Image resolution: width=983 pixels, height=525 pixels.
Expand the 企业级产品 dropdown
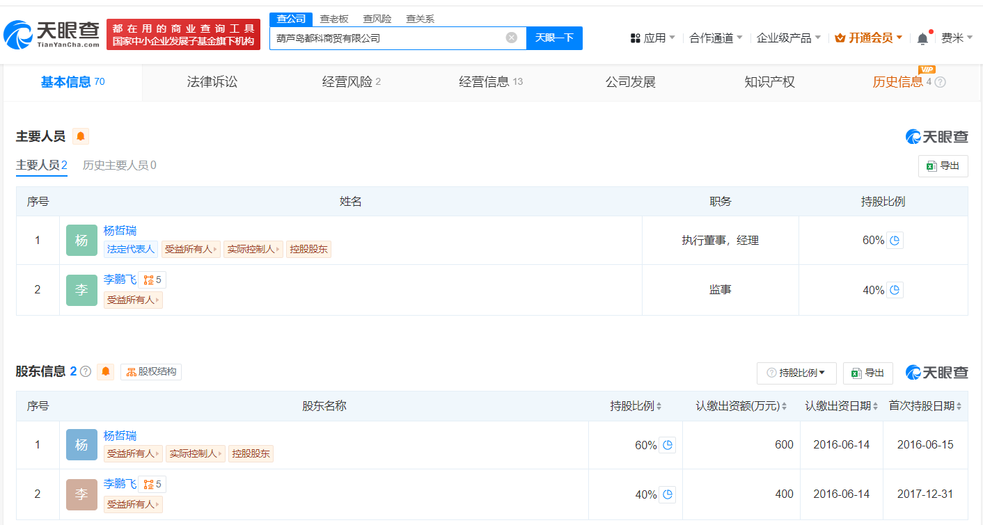788,38
